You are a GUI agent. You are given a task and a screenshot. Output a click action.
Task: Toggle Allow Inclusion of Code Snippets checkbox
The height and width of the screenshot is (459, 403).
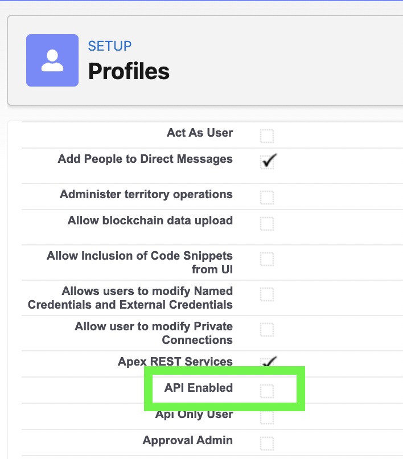[267, 259]
